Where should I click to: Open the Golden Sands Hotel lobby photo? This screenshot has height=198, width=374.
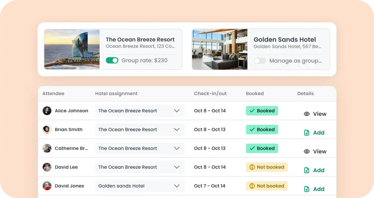point(220,49)
